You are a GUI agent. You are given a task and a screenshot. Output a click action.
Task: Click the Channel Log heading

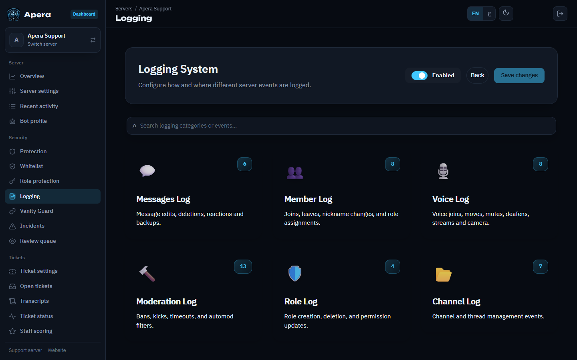point(456,302)
